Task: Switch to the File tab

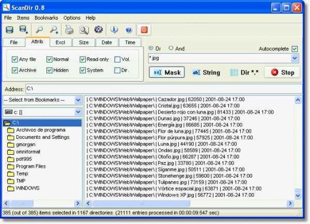Action: click(14, 42)
